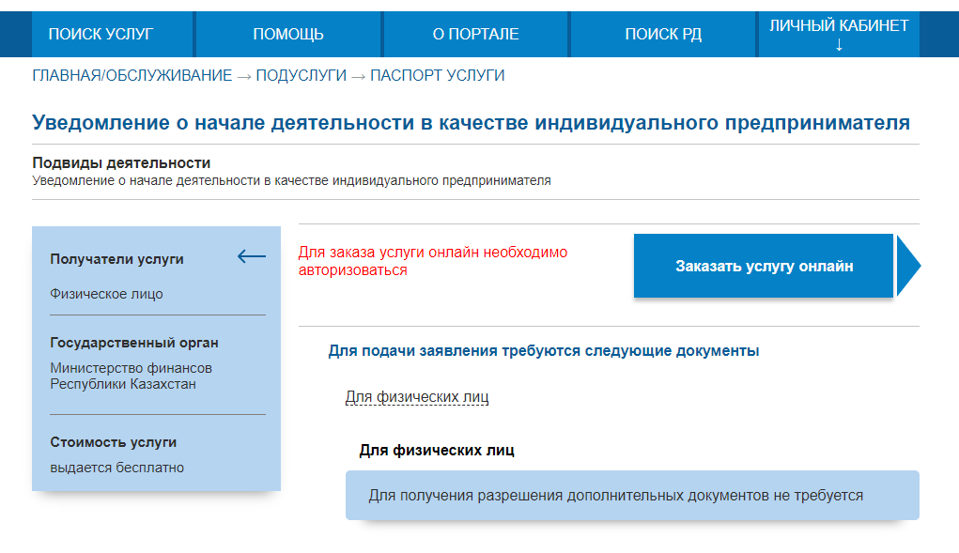
Task: Click Министерство финансов Республики Казахстан text
Action: tap(131, 376)
